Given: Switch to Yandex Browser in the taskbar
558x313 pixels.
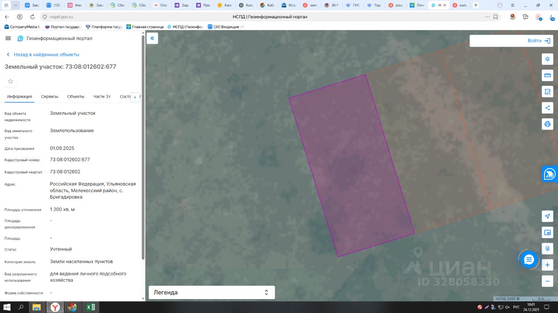Looking at the screenshot, I should click(x=55, y=307).
